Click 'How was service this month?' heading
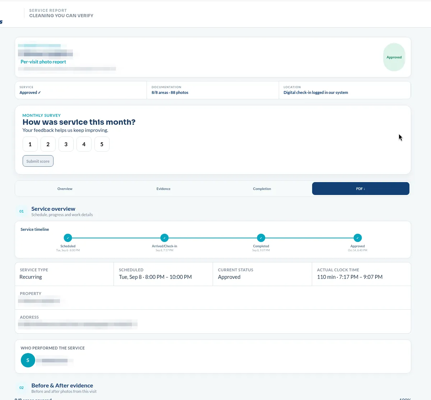431x400 pixels. point(79,122)
